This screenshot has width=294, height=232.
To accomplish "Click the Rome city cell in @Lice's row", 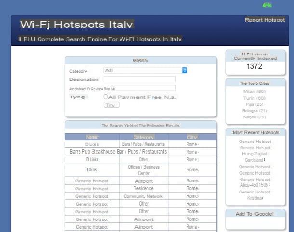I will [192, 144].
